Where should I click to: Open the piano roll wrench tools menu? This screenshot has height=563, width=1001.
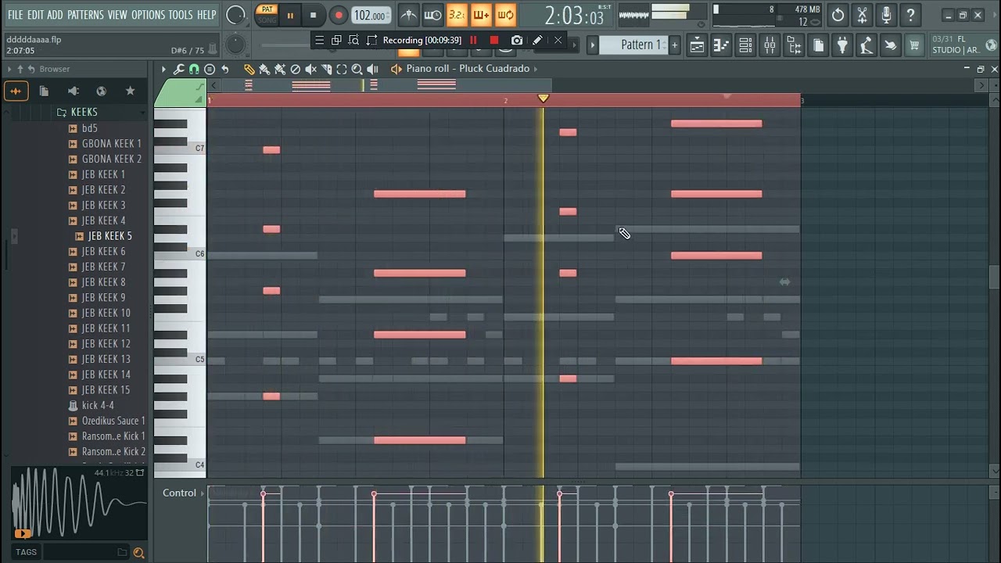[x=179, y=70]
